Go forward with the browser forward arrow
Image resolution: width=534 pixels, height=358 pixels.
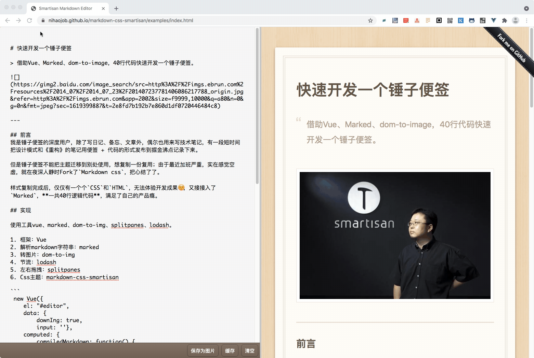click(x=18, y=20)
